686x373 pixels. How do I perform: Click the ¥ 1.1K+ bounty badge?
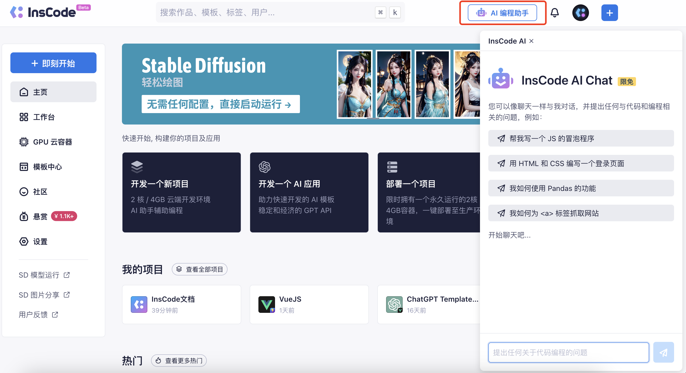64,216
